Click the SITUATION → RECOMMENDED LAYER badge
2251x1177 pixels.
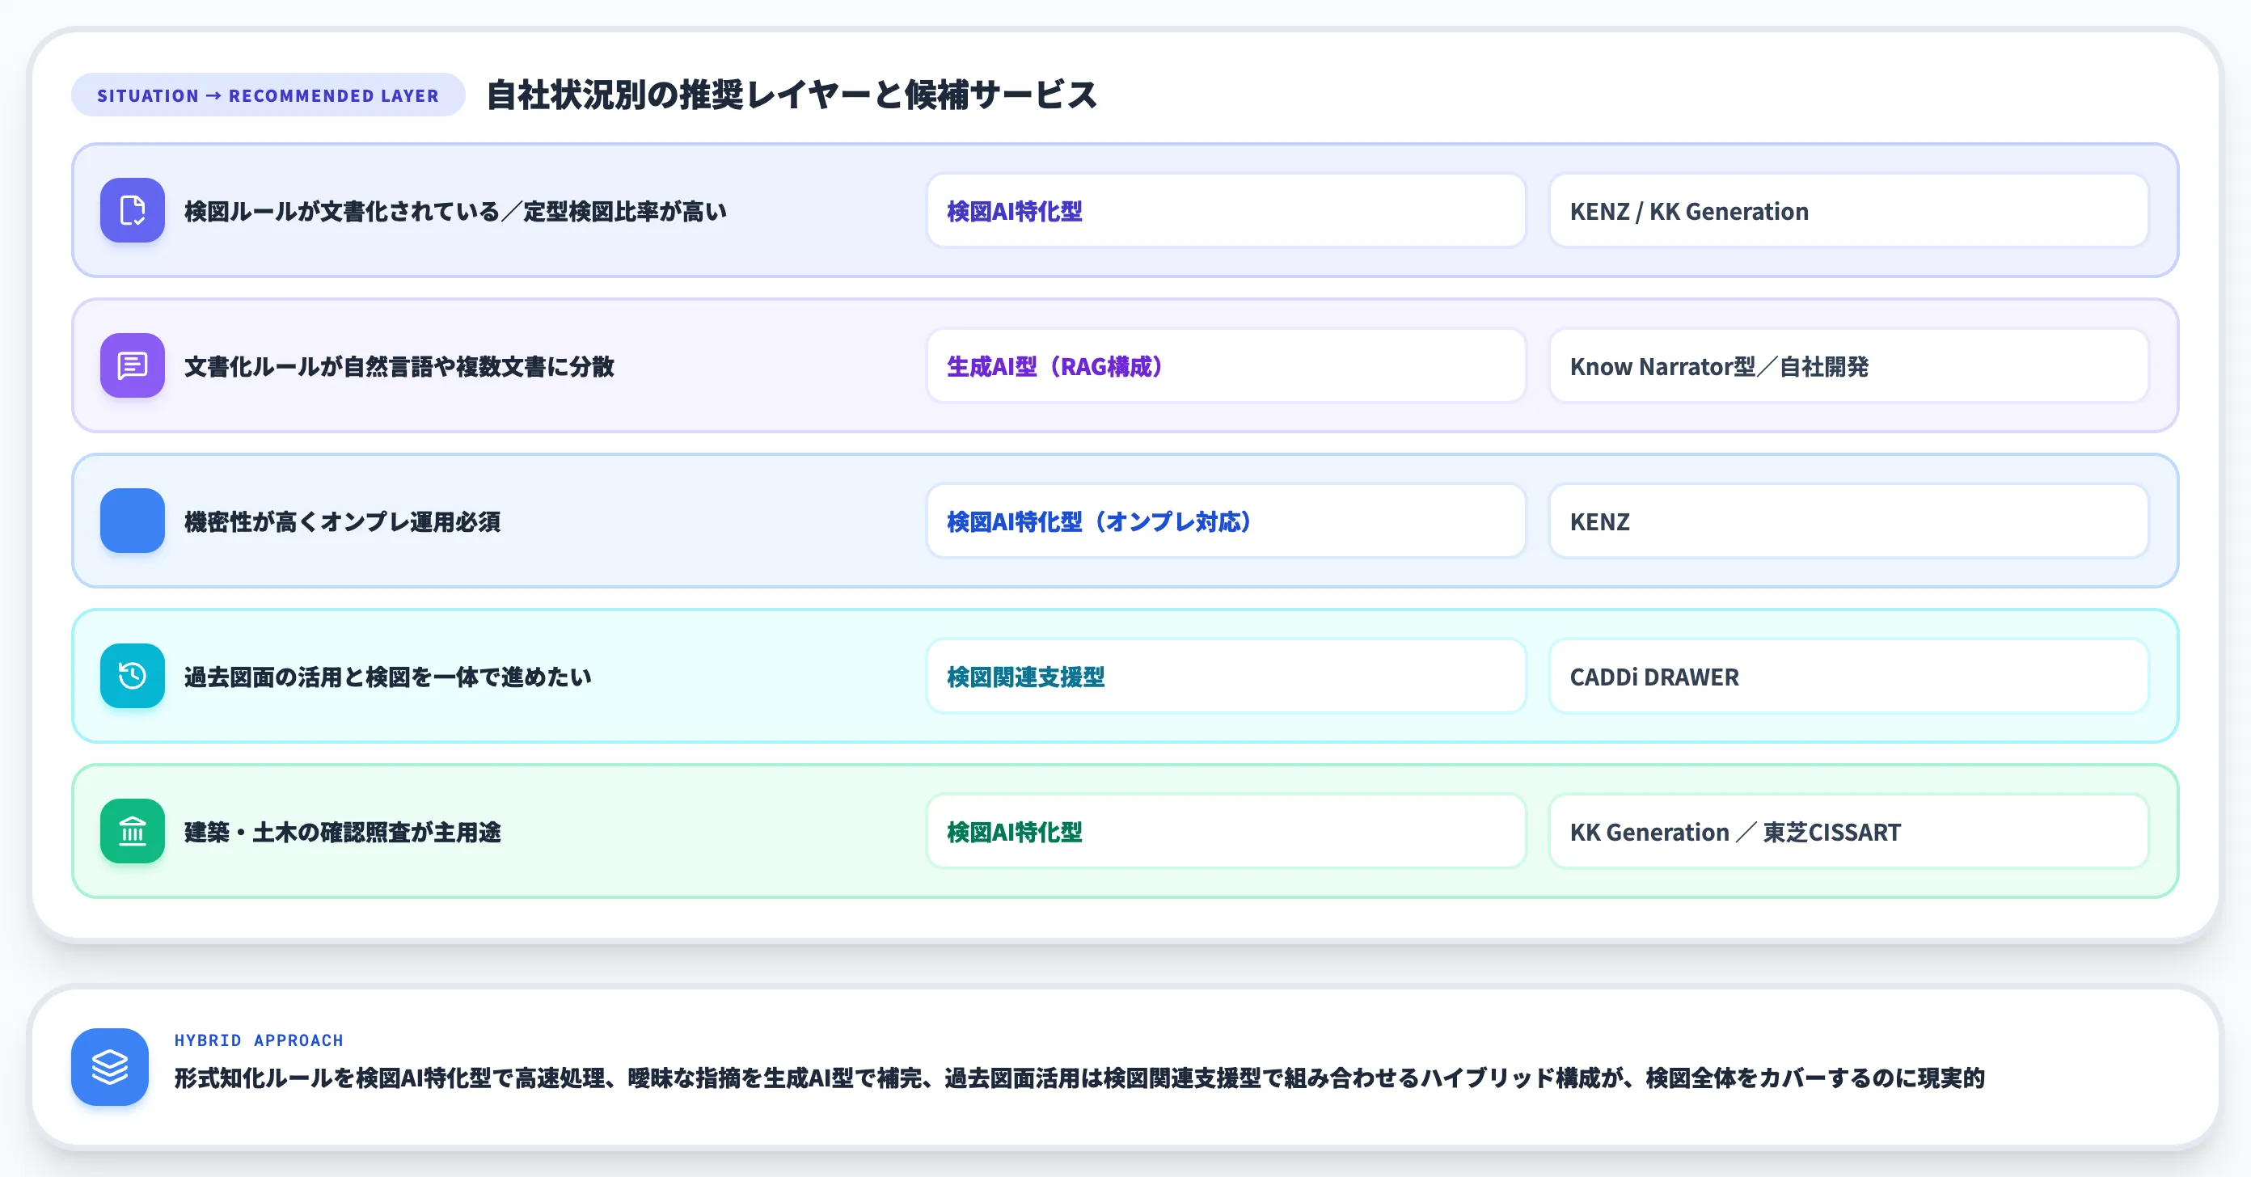click(x=268, y=95)
